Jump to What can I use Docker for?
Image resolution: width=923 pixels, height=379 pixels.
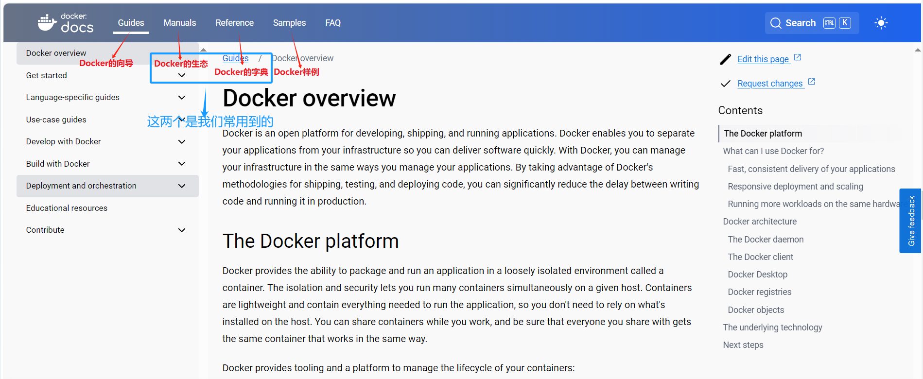point(773,151)
